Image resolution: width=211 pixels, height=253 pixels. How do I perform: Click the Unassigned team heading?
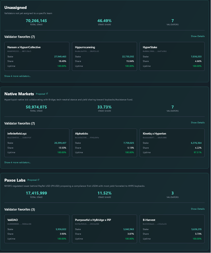tap(15, 7)
